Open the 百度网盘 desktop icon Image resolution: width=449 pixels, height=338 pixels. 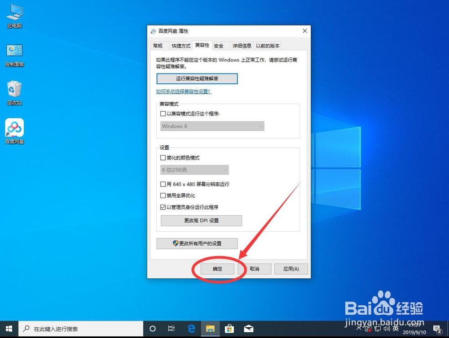point(14,128)
